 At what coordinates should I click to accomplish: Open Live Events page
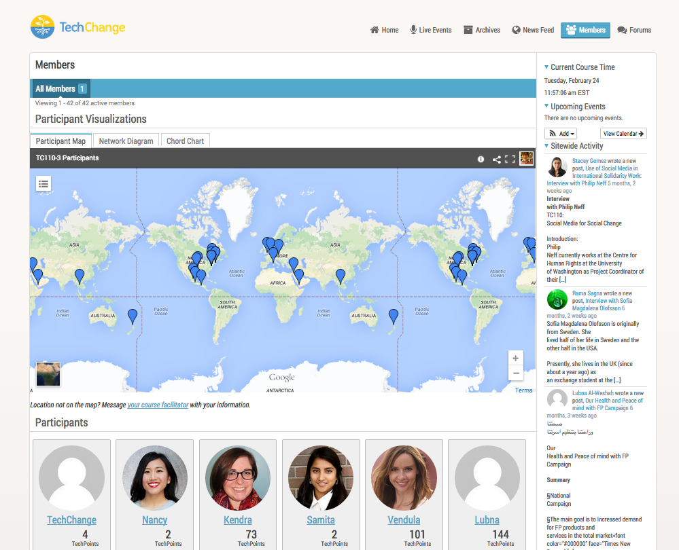click(431, 30)
